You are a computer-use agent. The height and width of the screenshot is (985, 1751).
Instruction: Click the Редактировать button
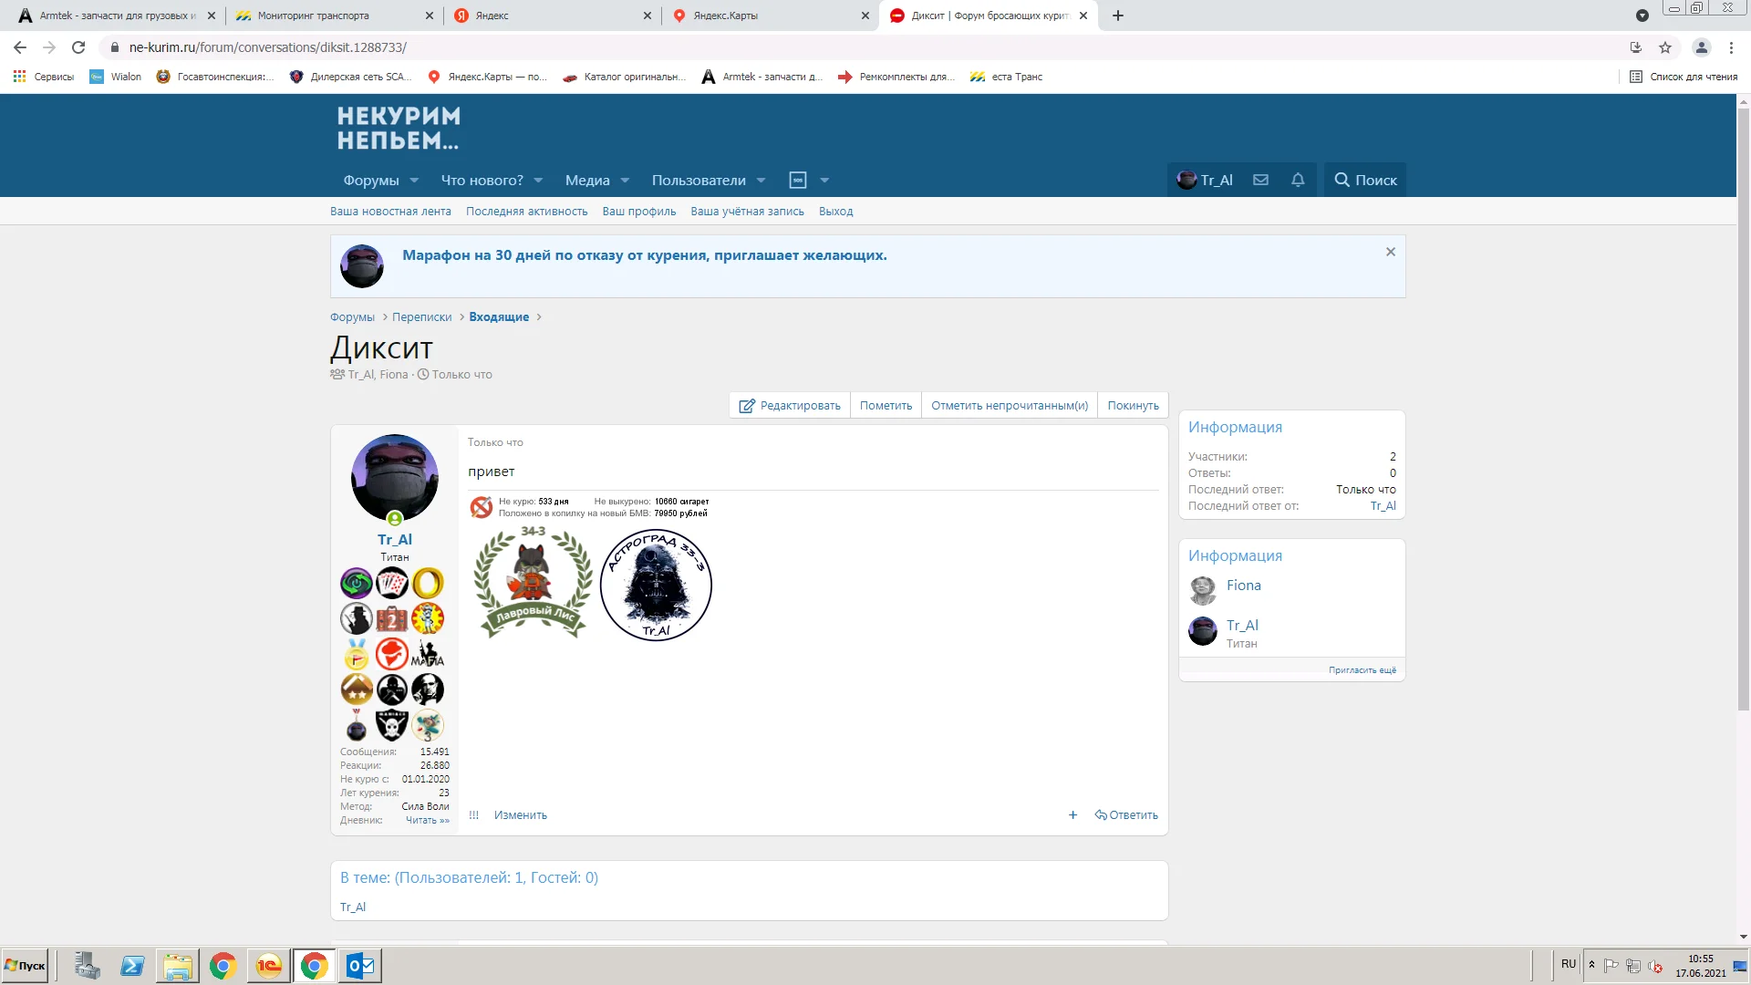click(790, 406)
